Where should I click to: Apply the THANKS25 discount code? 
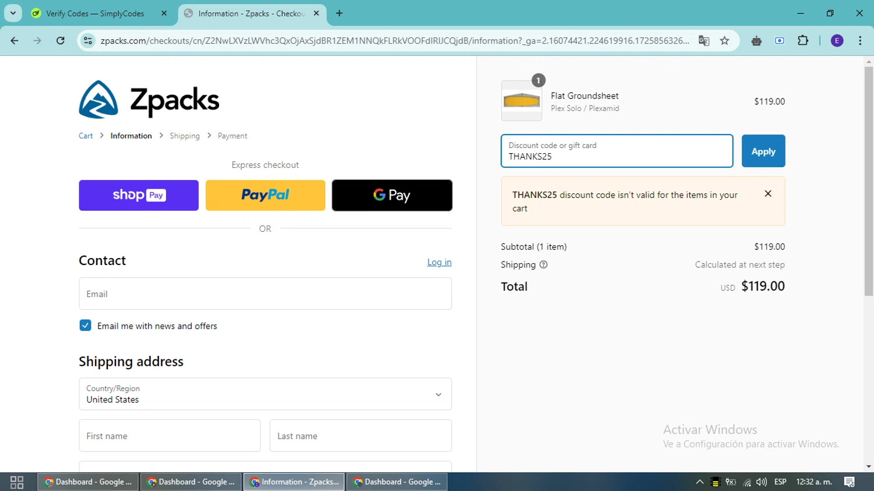[x=763, y=151]
